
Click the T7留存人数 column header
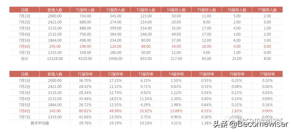[267, 10]
